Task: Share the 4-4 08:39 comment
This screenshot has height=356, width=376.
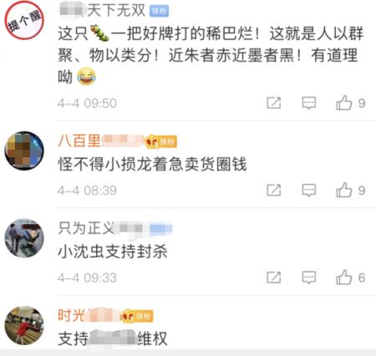Action: coord(274,191)
